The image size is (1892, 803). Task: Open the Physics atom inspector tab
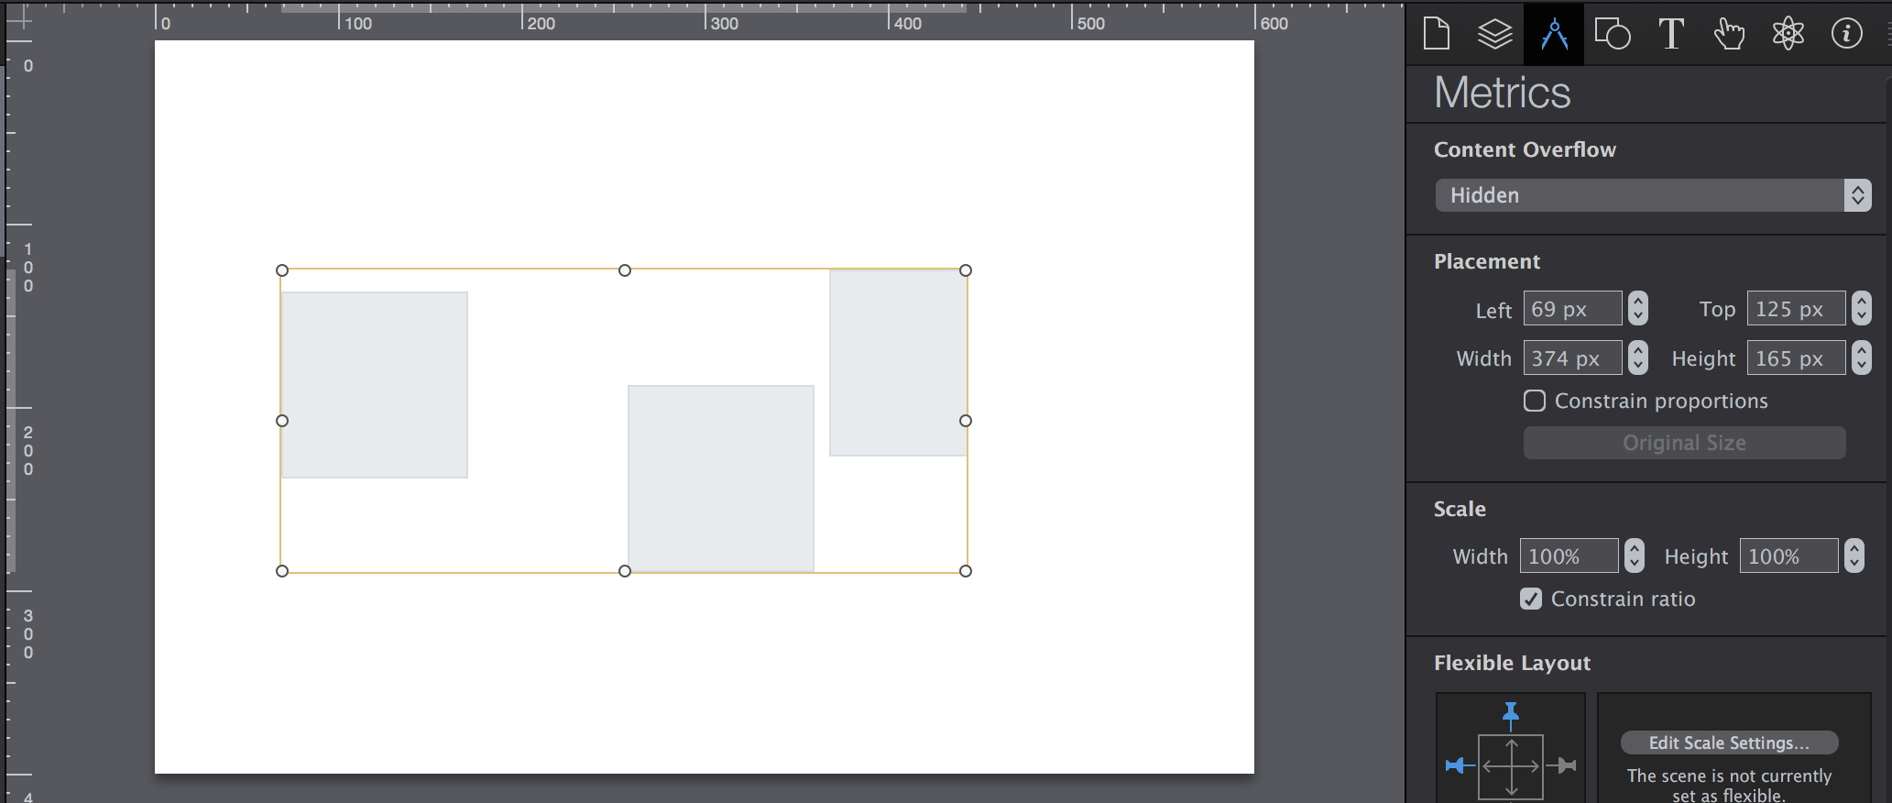tap(1788, 34)
